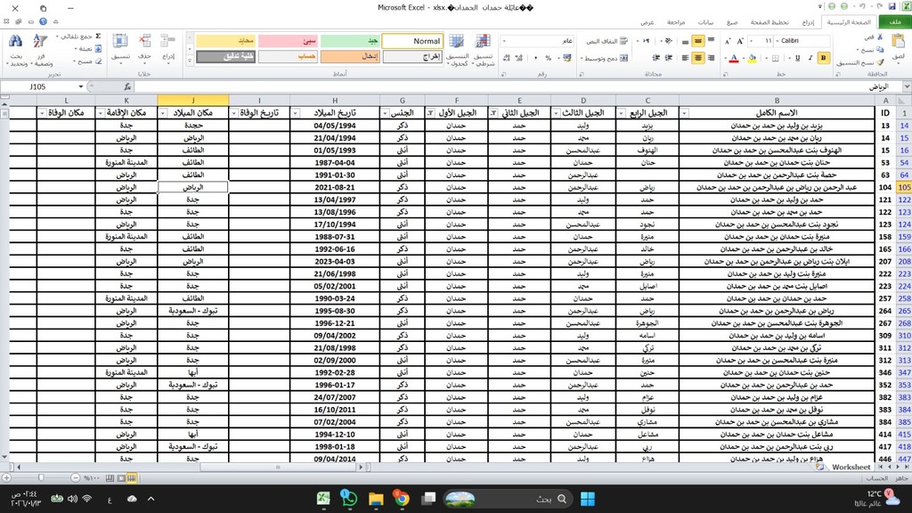Select the Worksheet sheet tab
Image resolution: width=912 pixels, height=513 pixels.
click(851, 467)
